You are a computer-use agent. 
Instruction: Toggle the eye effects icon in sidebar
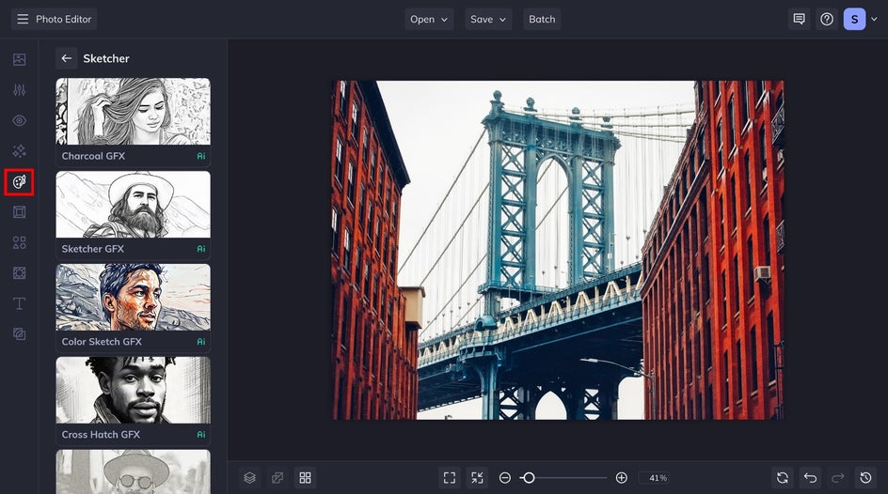pos(19,120)
